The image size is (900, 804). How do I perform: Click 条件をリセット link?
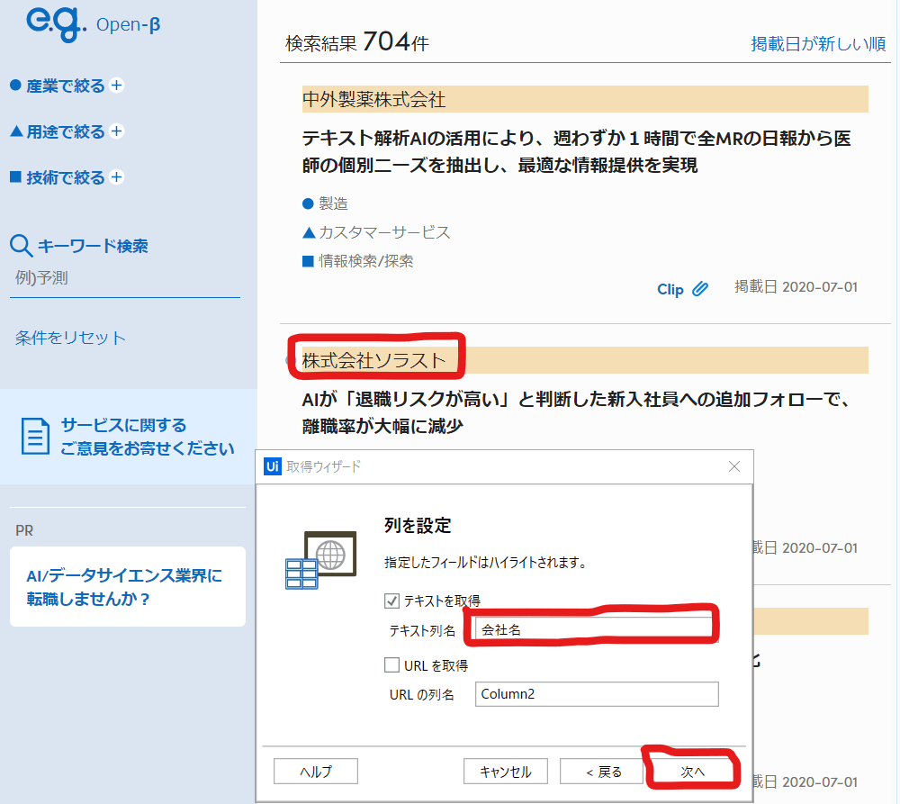(x=70, y=339)
